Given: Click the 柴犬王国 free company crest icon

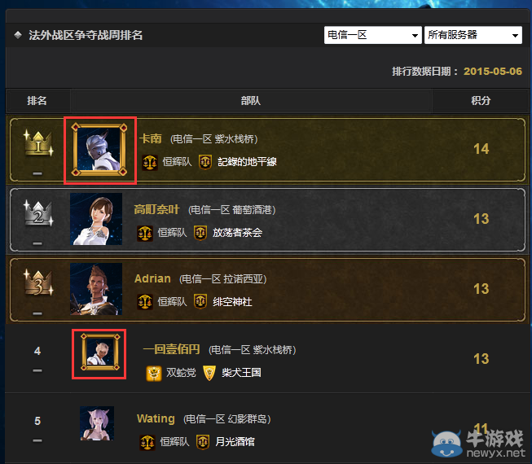Looking at the screenshot, I should 209,373.
